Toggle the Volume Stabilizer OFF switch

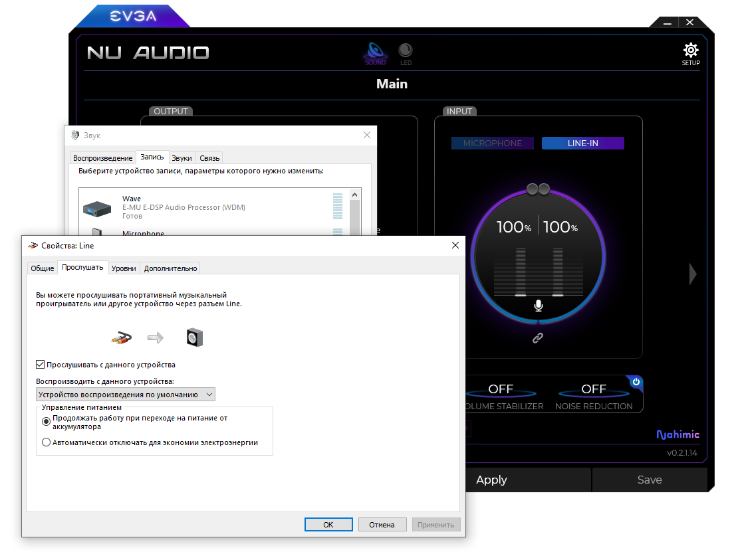[501, 390]
